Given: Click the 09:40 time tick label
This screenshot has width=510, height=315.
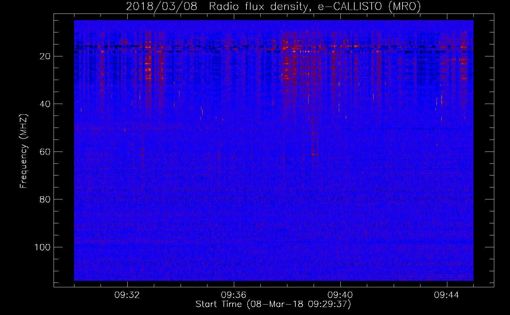Looking at the screenshot, I should 340,295.
